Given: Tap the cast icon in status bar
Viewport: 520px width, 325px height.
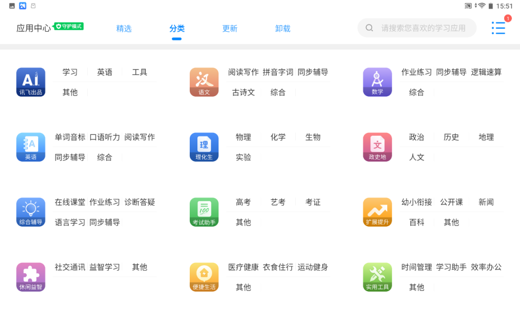Looking at the screenshot, I should 468,6.
